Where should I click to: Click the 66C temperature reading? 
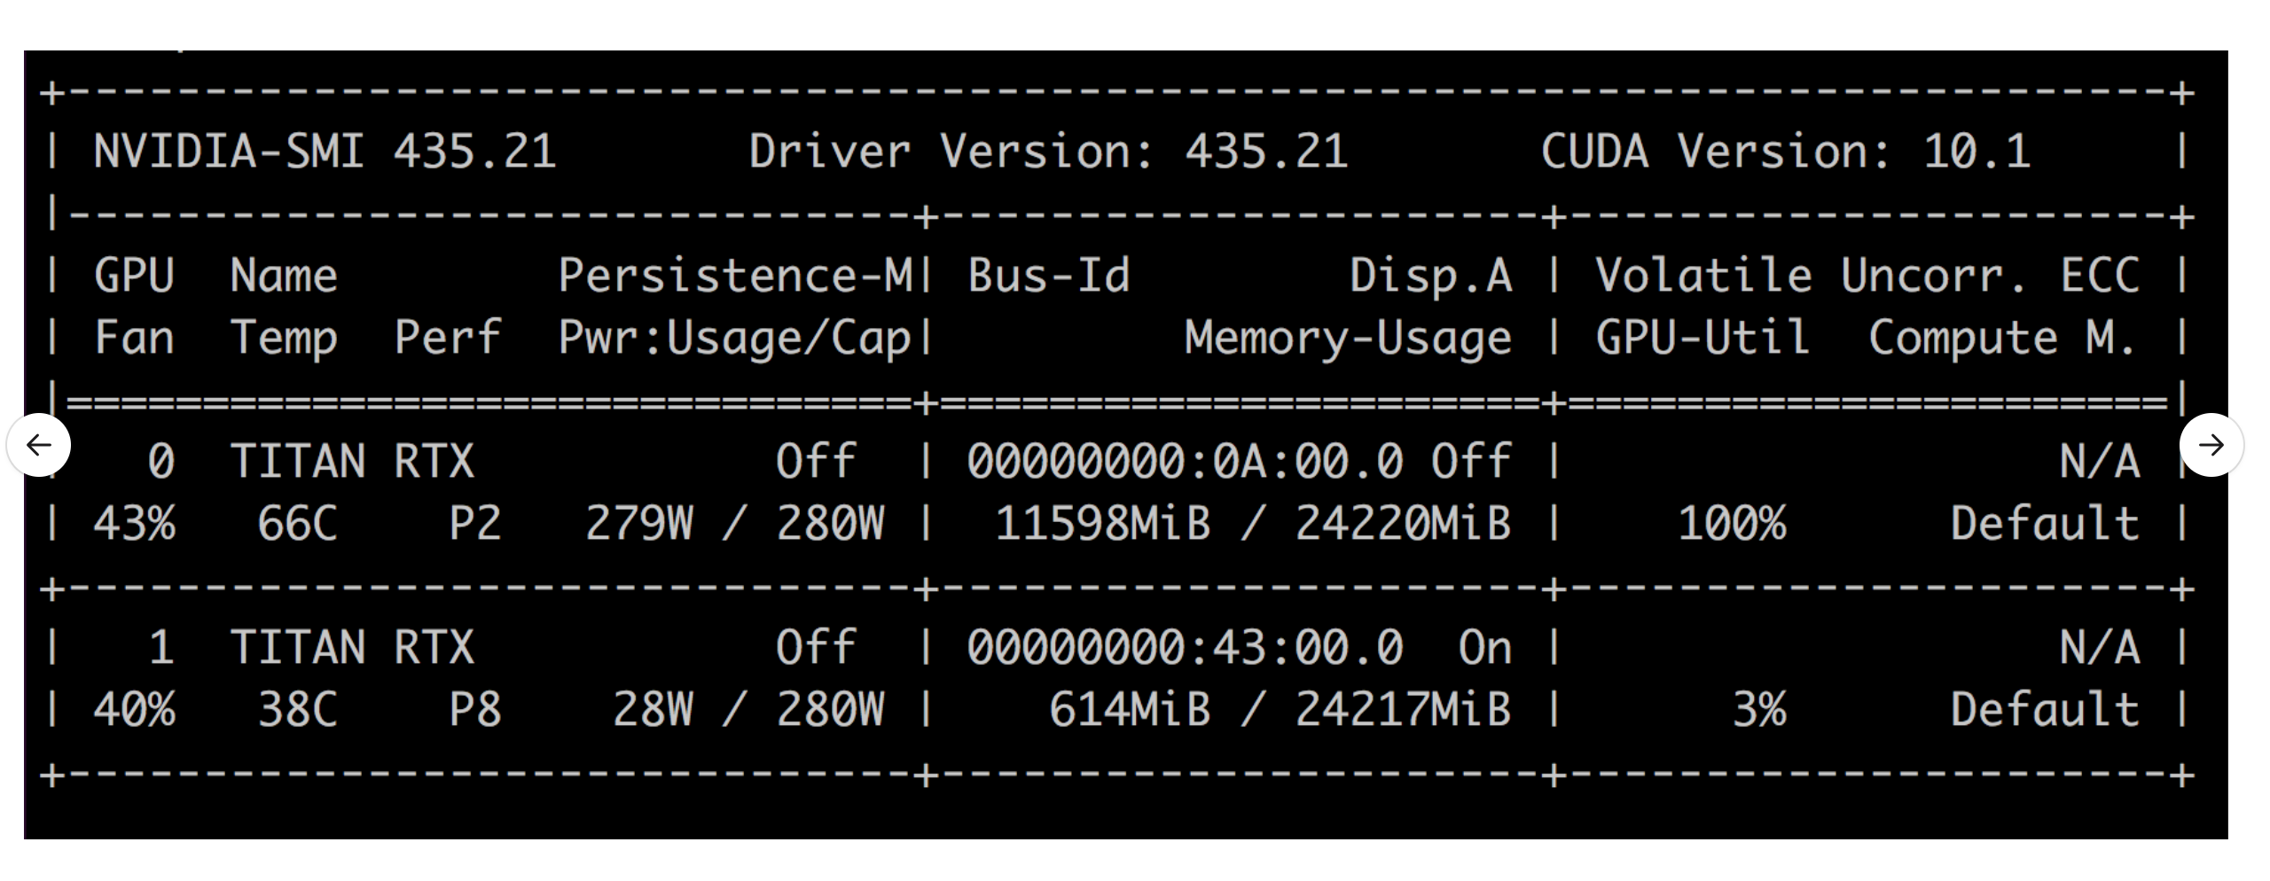pyautogui.click(x=297, y=524)
